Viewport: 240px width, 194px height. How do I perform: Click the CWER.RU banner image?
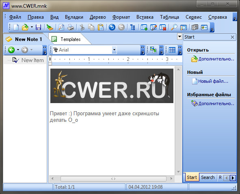coord(112,86)
